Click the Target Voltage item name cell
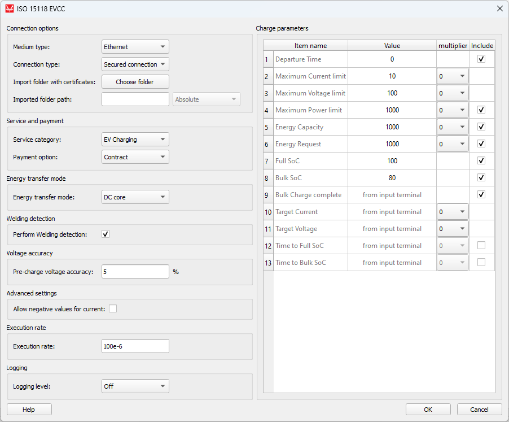This screenshot has height=422, width=509. [x=311, y=228]
